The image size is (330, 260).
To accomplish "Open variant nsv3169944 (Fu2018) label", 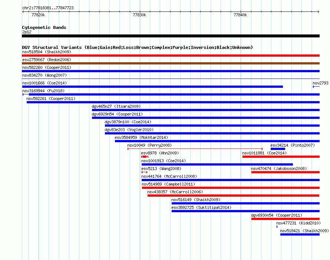I will click(43, 91).
